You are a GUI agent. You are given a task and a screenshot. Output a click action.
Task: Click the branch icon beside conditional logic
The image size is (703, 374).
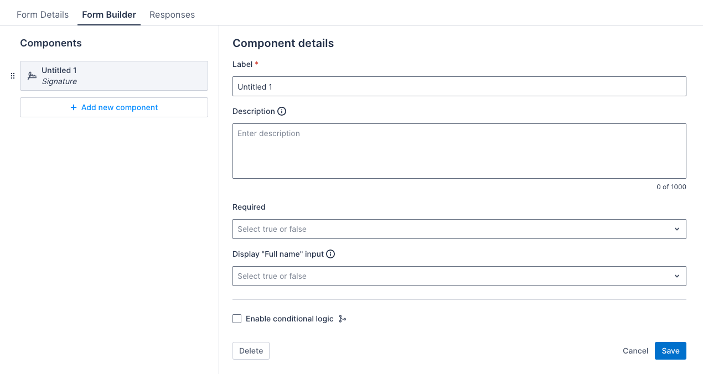tap(343, 319)
